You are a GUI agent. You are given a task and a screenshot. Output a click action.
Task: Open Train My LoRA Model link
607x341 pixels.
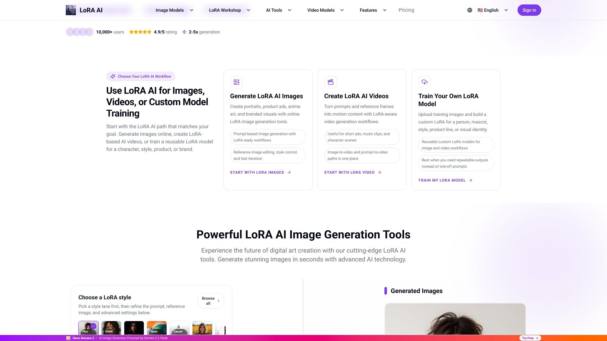click(445, 180)
